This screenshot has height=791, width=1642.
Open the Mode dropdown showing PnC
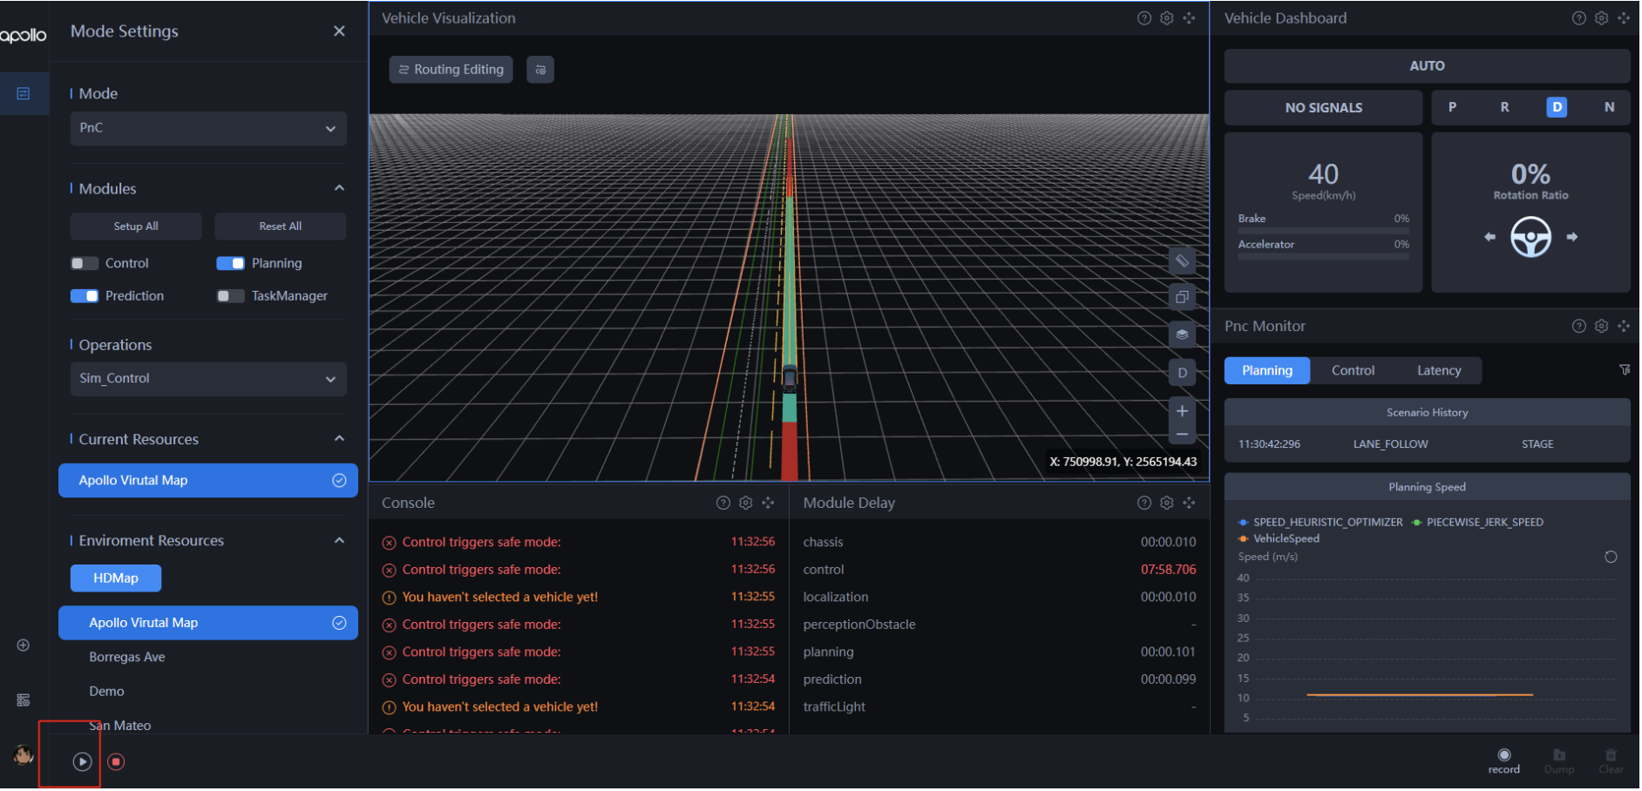(208, 129)
